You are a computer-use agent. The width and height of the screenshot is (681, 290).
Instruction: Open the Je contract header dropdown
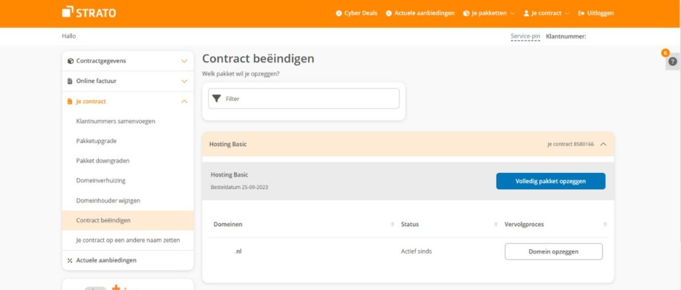(x=546, y=13)
